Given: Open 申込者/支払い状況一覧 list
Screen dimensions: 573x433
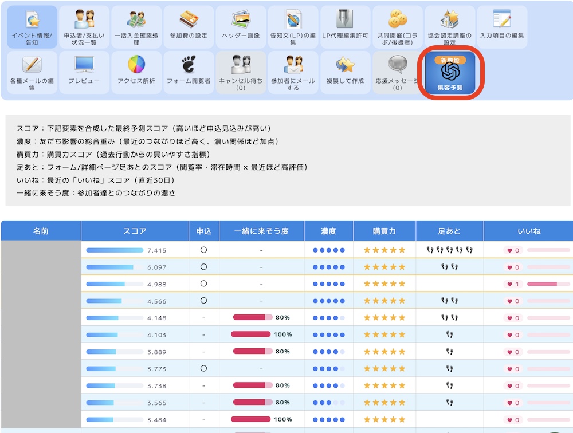Looking at the screenshot, I should click(x=84, y=27).
